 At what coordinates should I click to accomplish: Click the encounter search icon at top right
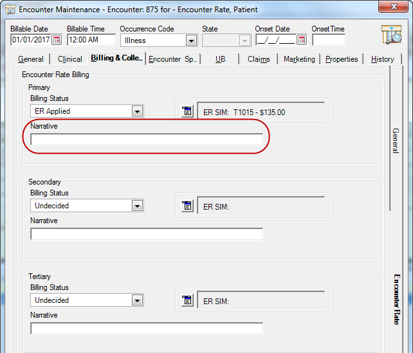391,35
